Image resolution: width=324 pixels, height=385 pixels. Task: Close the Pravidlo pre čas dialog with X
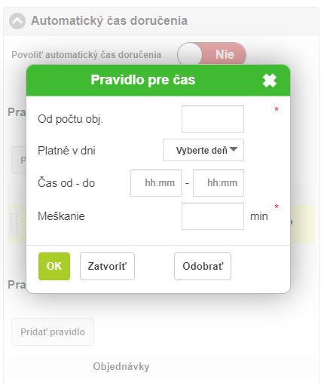pos(270,81)
